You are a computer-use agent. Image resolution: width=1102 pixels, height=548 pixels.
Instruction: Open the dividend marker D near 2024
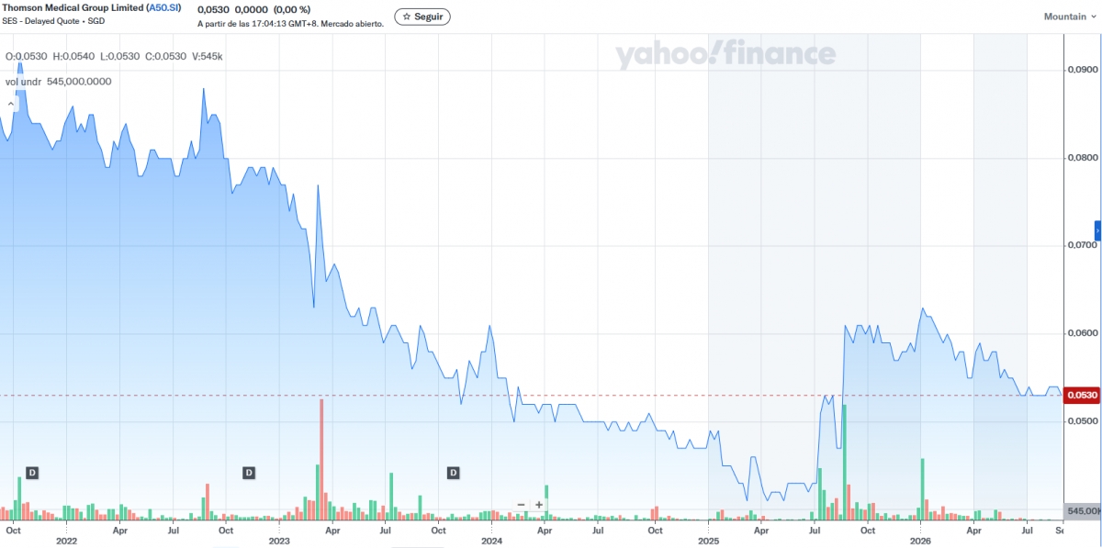coord(453,473)
